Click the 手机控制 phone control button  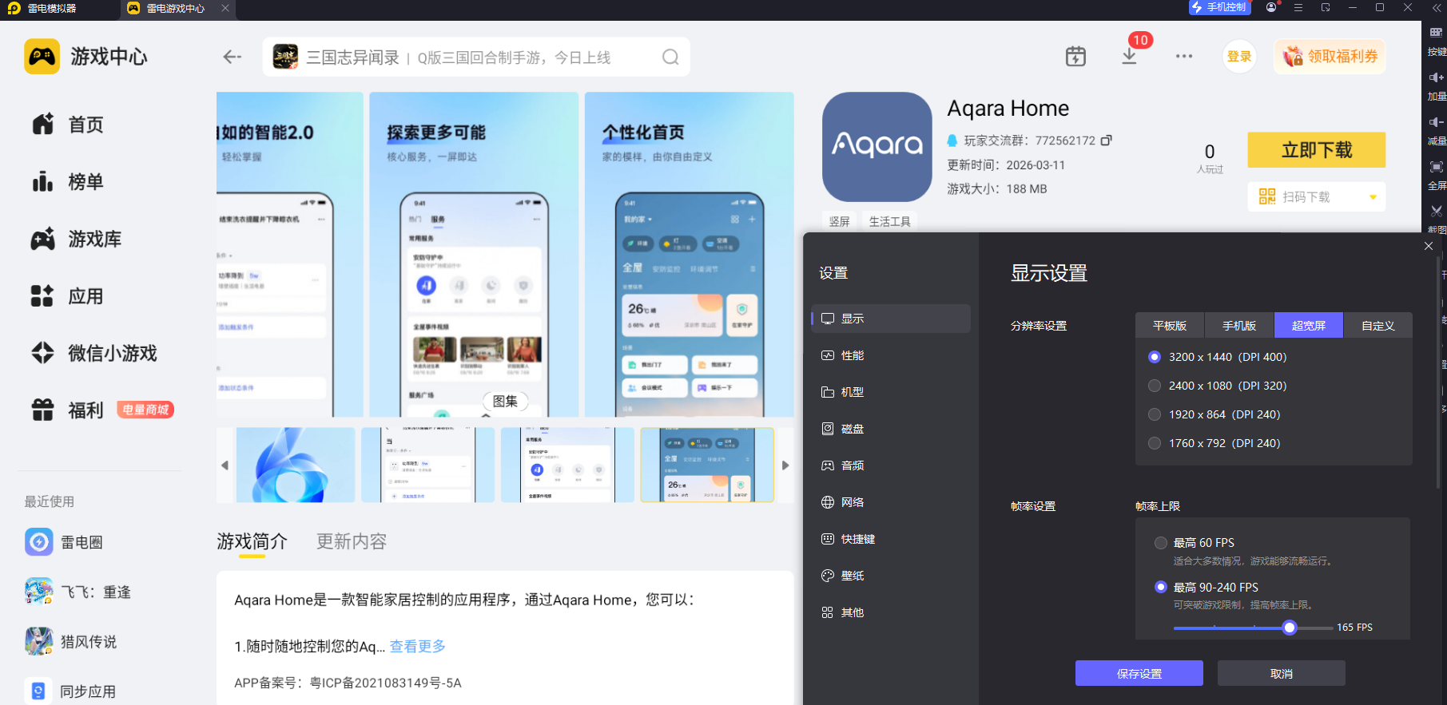coord(1218,7)
